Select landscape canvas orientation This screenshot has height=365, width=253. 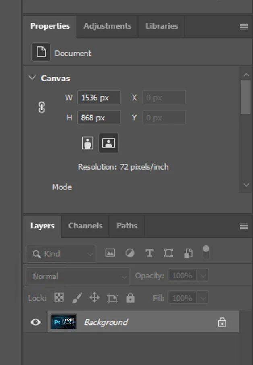coord(108,143)
